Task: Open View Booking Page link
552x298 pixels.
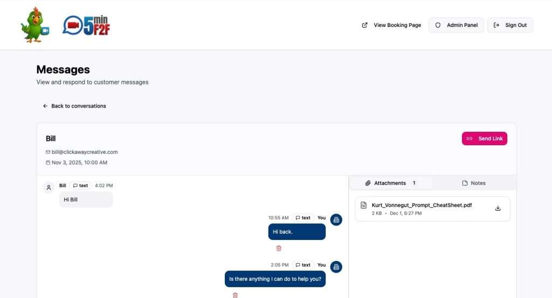Action: click(x=391, y=25)
